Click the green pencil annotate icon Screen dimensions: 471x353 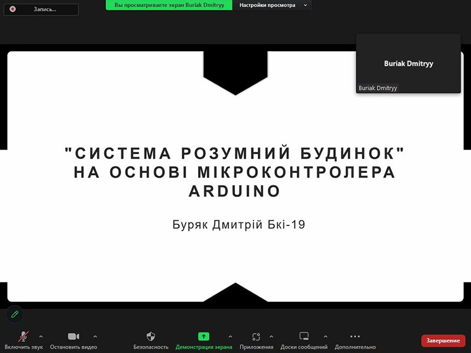[x=15, y=314]
